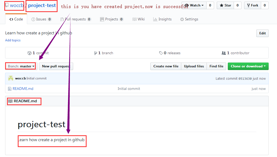Click the Wiki book icon
Image resolution: width=277 pixels, height=157 pixels.
pos(134,19)
